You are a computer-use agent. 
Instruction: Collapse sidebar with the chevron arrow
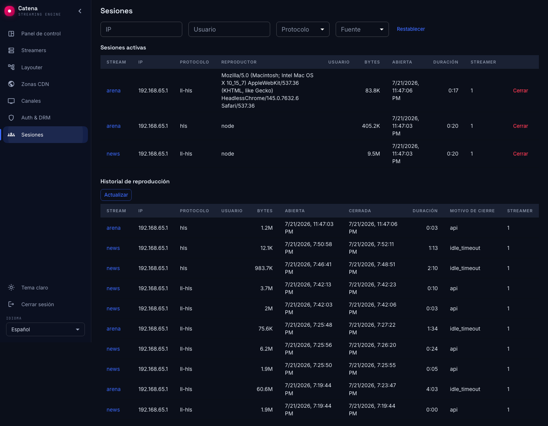(x=80, y=11)
